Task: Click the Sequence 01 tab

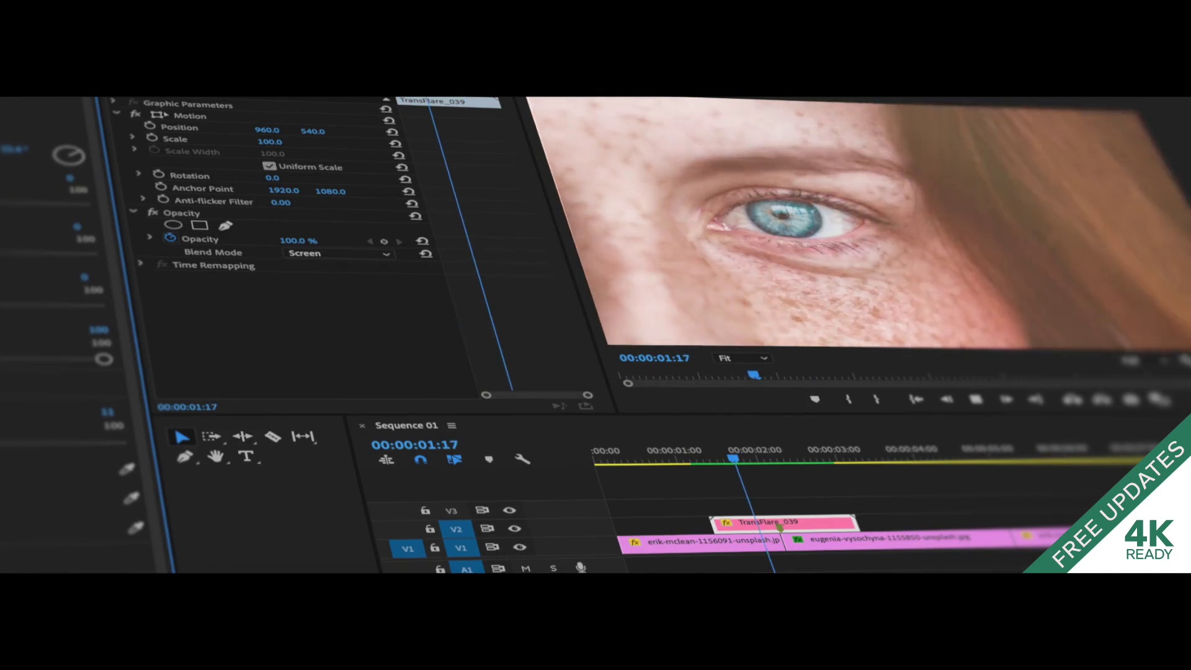Action: pos(406,424)
